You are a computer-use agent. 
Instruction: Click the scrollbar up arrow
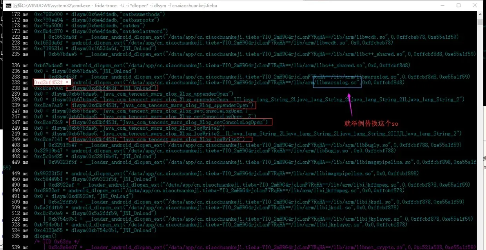[480, 14]
